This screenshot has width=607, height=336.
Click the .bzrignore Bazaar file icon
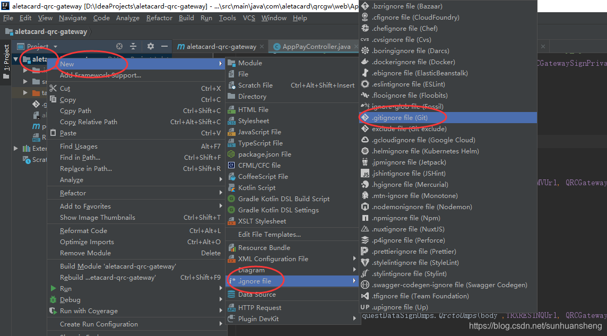point(365,6)
